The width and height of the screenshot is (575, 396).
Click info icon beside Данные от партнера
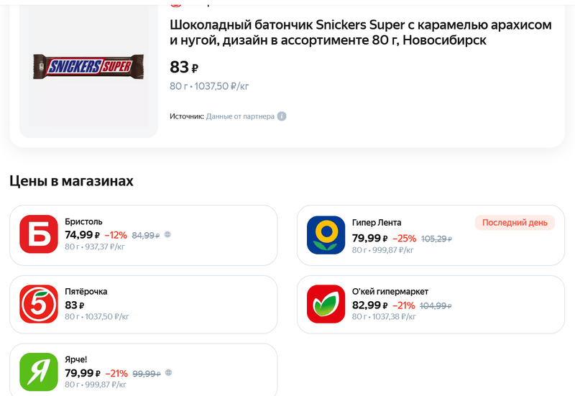[282, 116]
